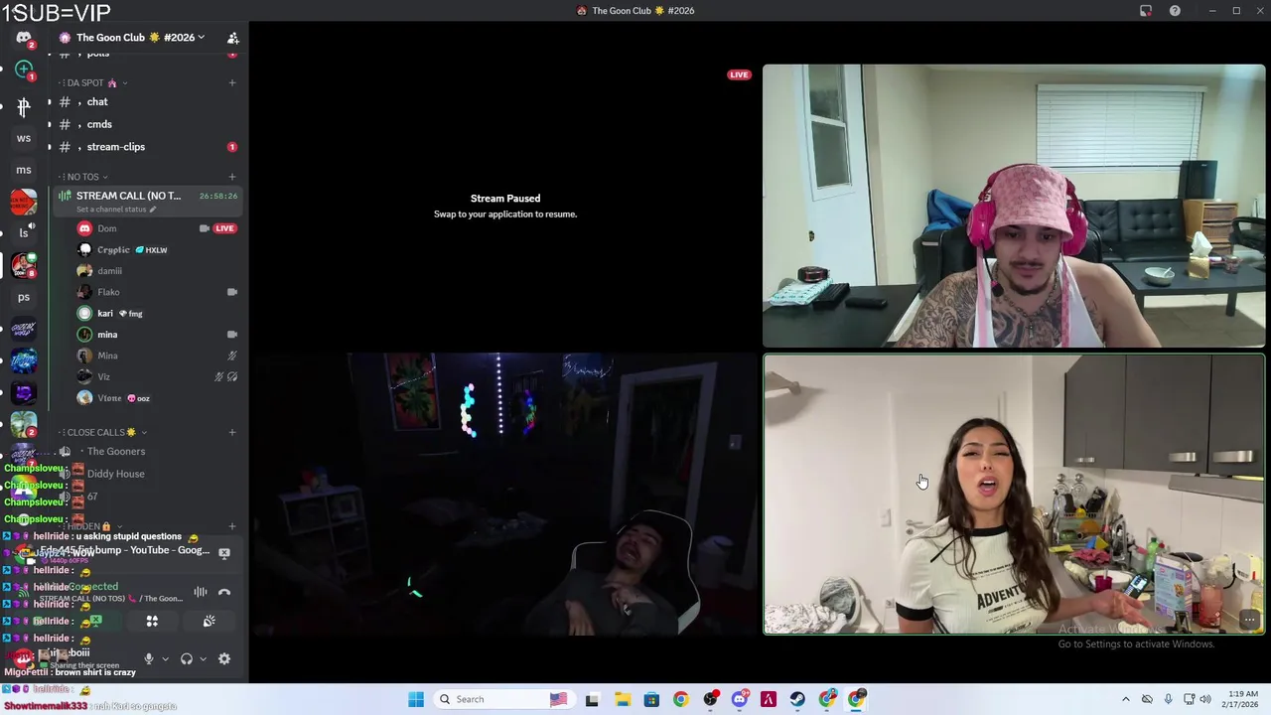Click the Windows Start button

(416, 699)
